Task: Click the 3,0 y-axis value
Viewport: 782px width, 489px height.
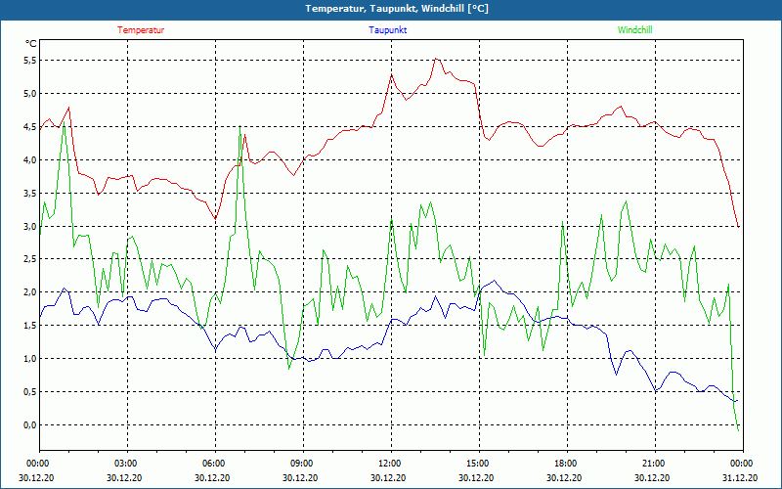Action: pyautogui.click(x=30, y=226)
